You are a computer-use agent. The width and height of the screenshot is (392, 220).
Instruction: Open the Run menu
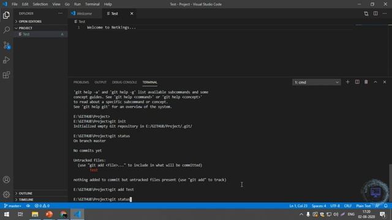pos(78,4)
